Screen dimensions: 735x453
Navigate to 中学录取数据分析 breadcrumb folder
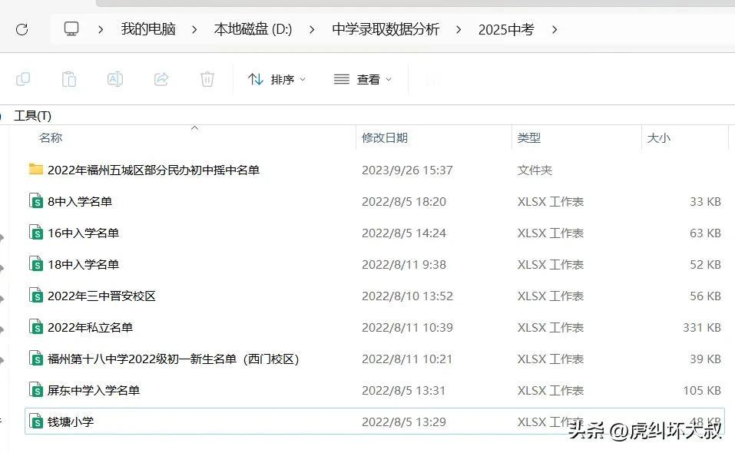[x=386, y=29]
